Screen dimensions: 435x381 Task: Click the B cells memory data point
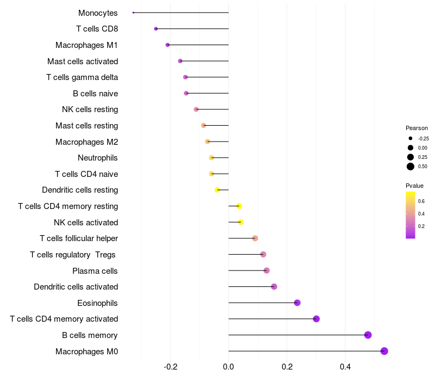pyautogui.click(x=368, y=335)
